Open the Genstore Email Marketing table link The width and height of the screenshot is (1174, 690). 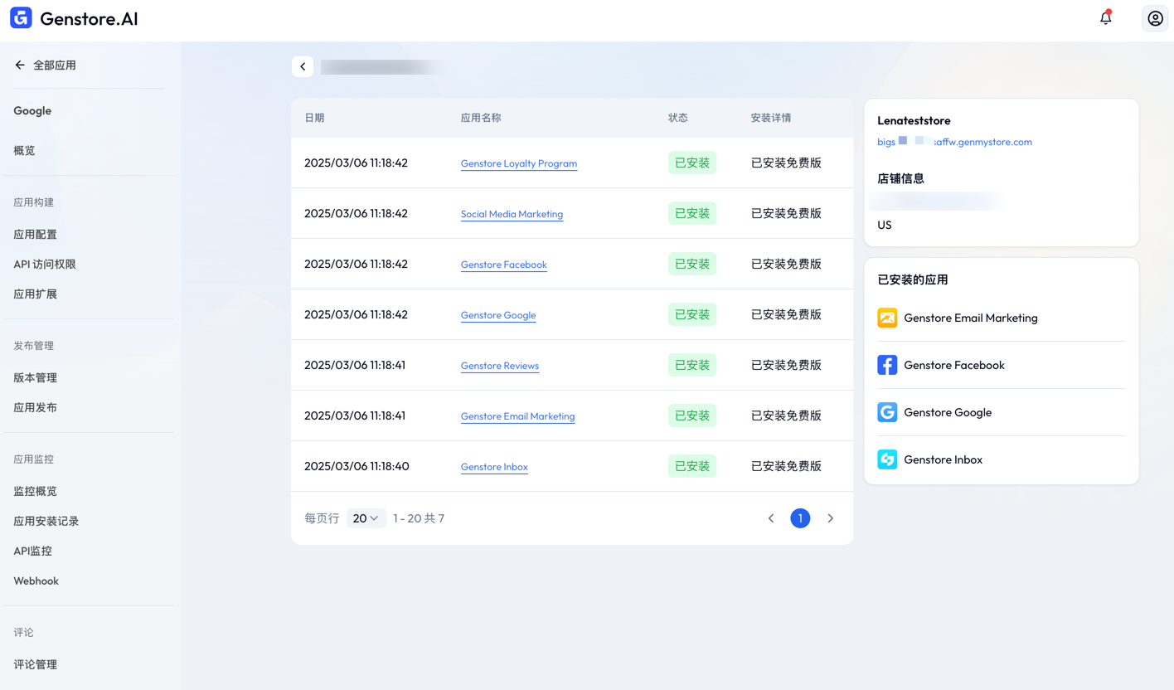517,416
